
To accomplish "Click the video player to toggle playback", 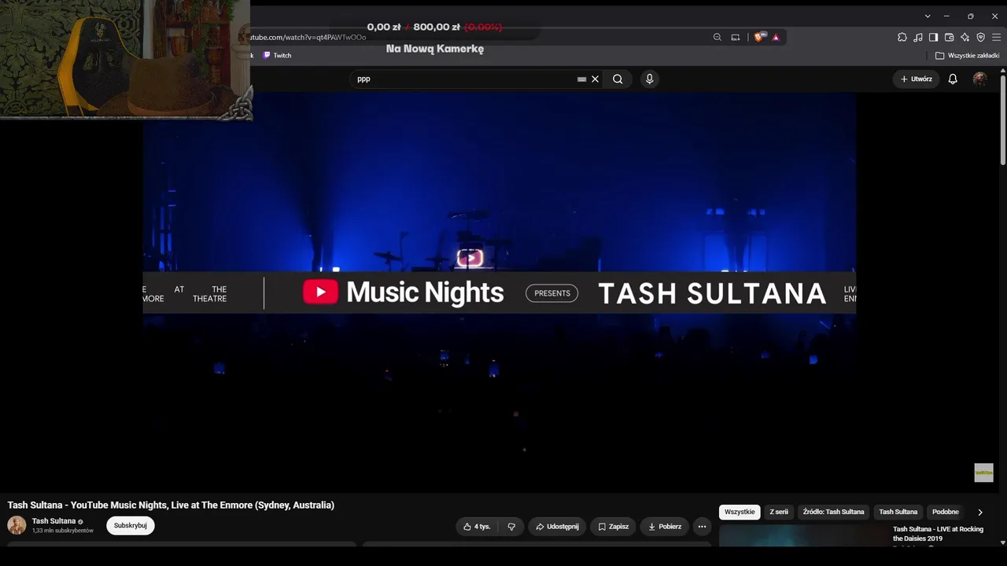I will [500, 293].
